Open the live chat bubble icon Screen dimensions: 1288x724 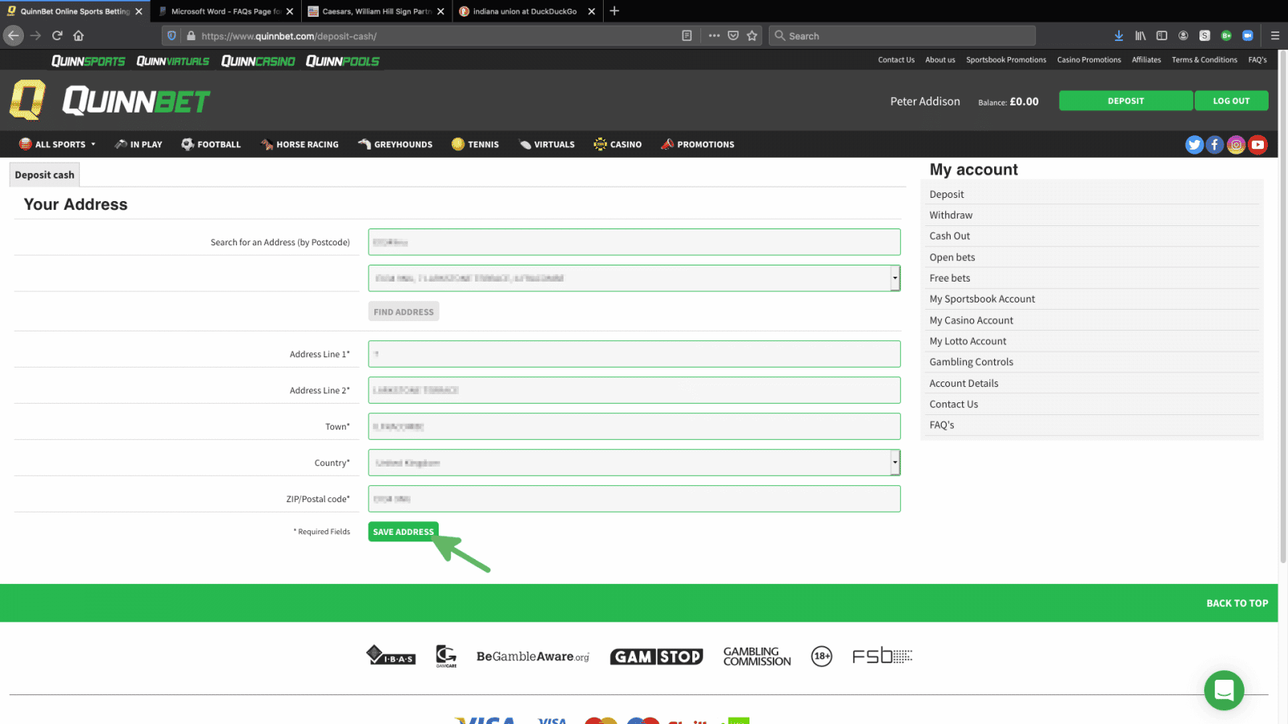(x=1224, y=690)
